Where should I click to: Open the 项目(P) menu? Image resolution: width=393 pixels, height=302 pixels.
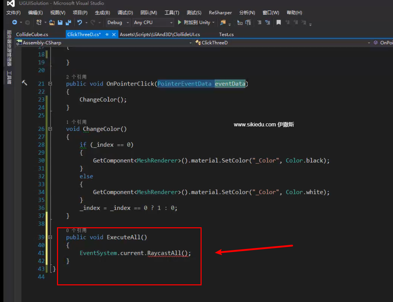[80, 13]
